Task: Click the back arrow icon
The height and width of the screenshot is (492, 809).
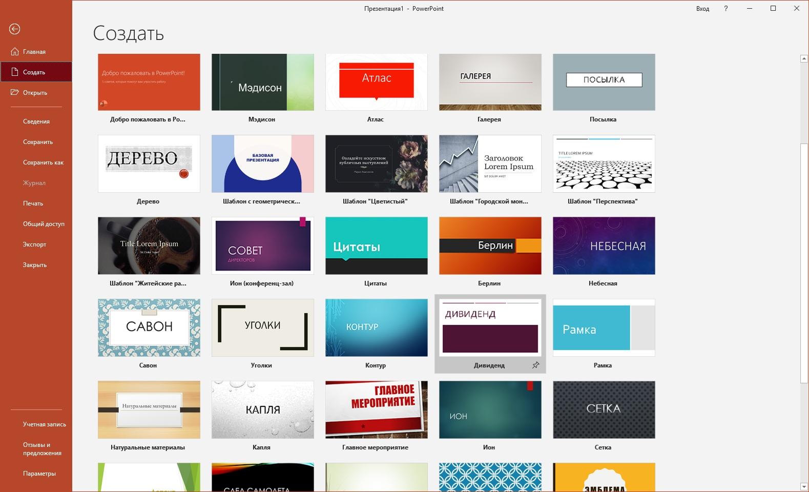Action: [x=14, y=29]
